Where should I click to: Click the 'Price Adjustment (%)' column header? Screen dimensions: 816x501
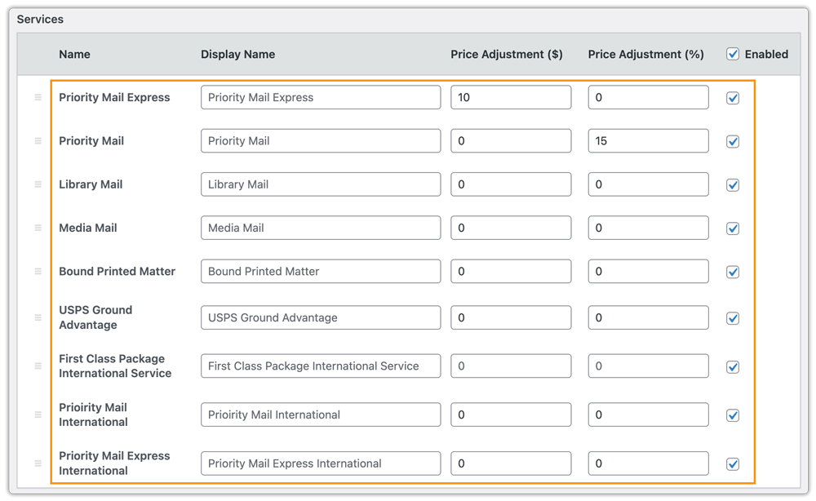click(645, 54)
